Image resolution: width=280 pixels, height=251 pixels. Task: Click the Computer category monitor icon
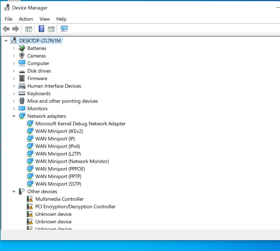(22, 63)
